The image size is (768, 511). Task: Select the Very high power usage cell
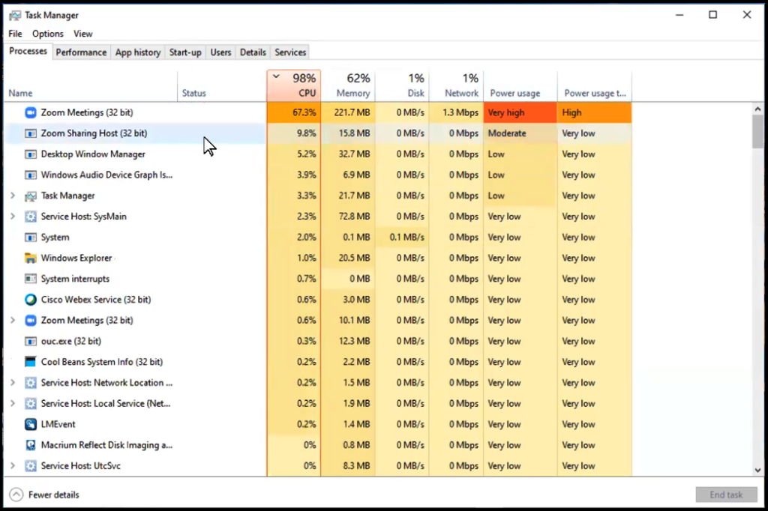[520, 112]
